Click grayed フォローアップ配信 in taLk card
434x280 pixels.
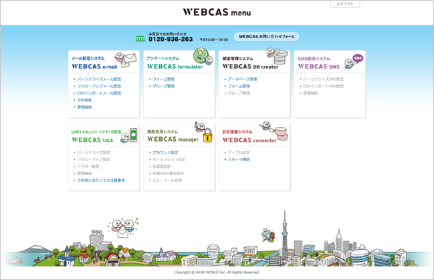click(93, 159)
